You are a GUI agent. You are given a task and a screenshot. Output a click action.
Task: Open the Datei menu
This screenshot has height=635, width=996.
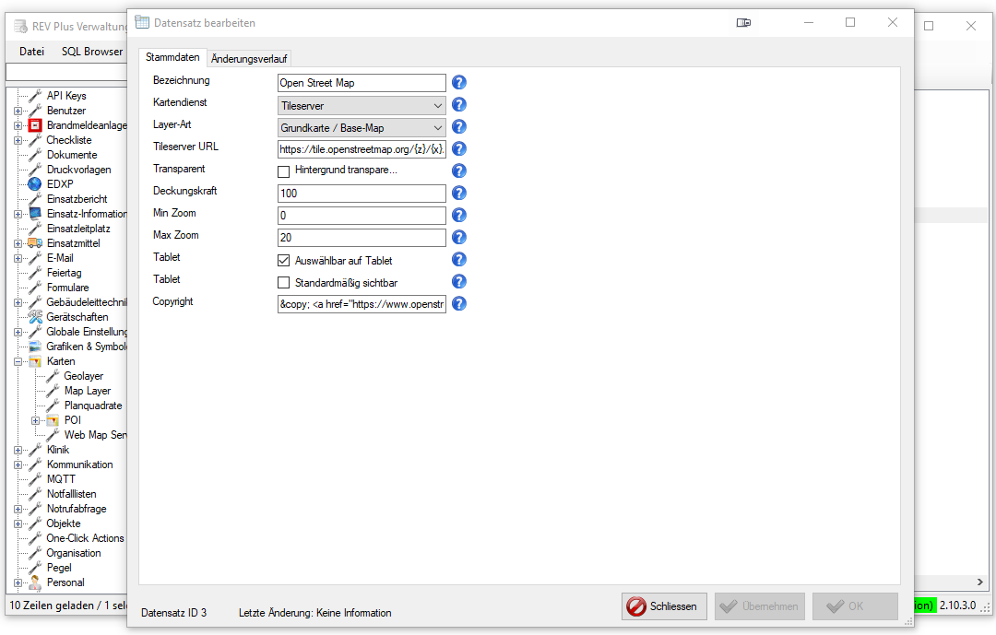pyautogui.click(x=31, y=52)
